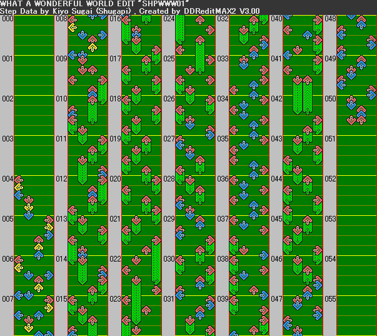Click measure label 024
The width and height of the screenshot is (377, 336).
pyautogui.click(x=169, y=19)
